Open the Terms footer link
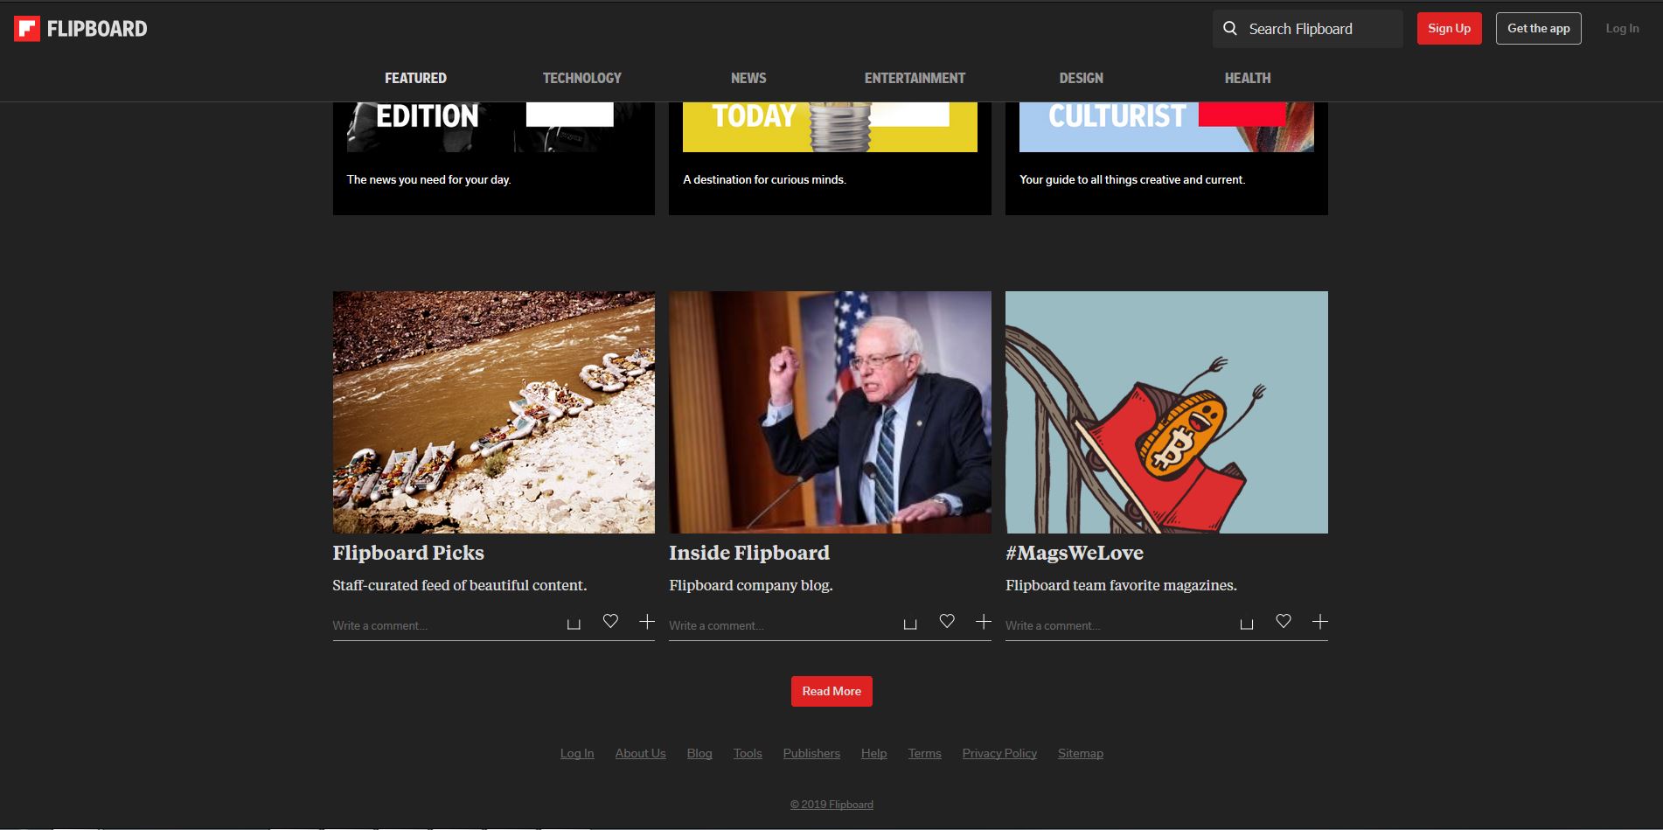 (924, 753)
